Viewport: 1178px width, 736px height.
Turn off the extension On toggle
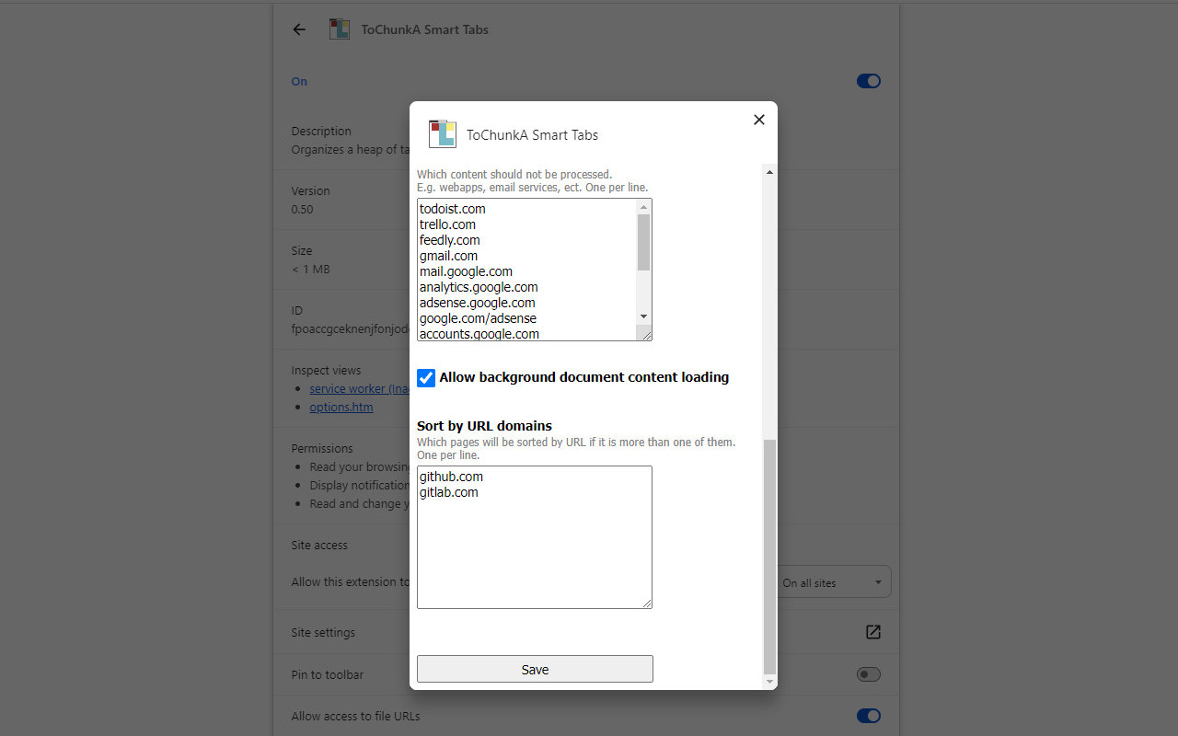click(x=868, y=81)
